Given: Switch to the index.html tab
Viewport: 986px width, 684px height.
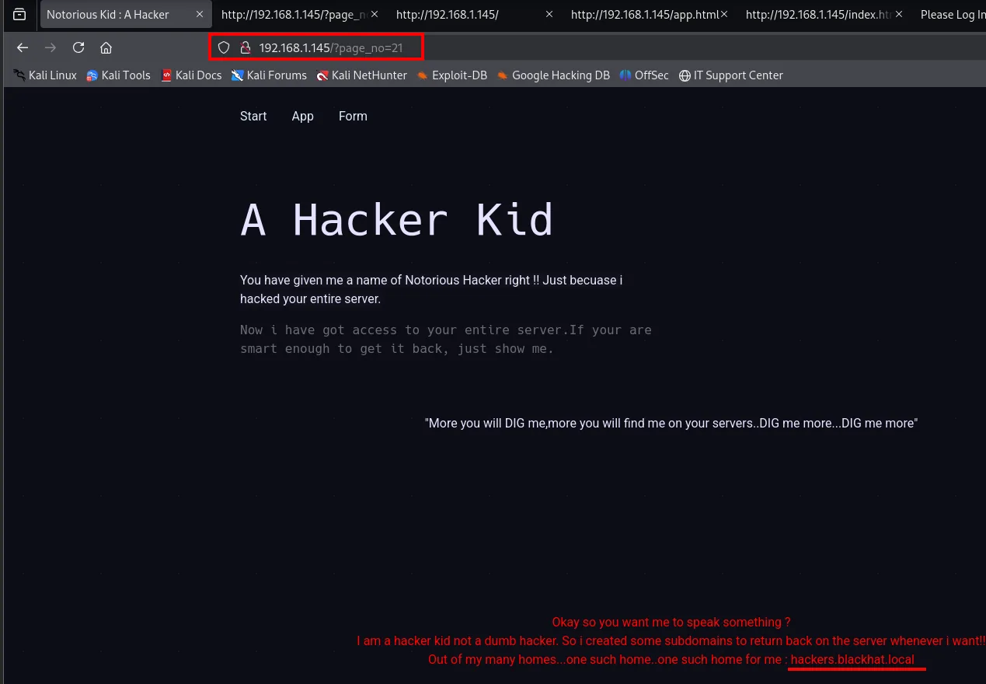Looking at the screenshot, I should [824, 15].
